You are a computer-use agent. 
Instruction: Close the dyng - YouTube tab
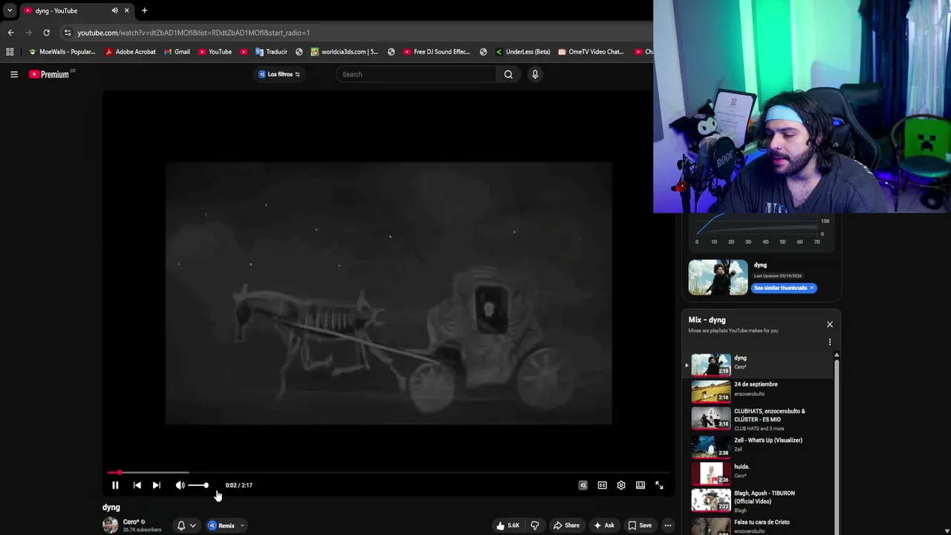click(x=126, y=10)
